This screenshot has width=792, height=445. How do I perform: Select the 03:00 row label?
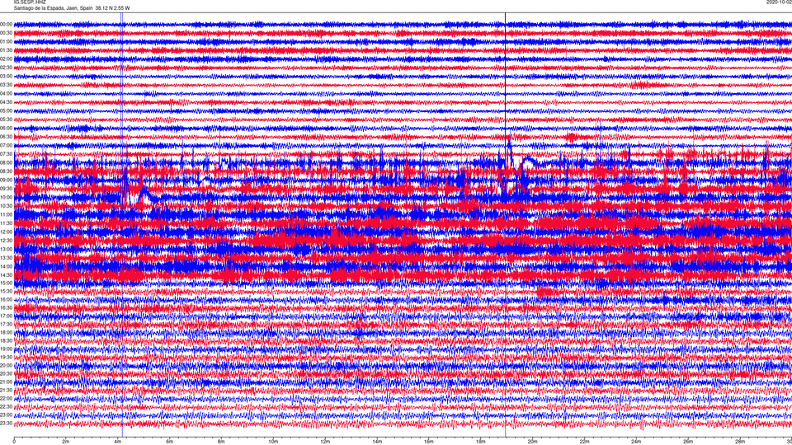6,76
